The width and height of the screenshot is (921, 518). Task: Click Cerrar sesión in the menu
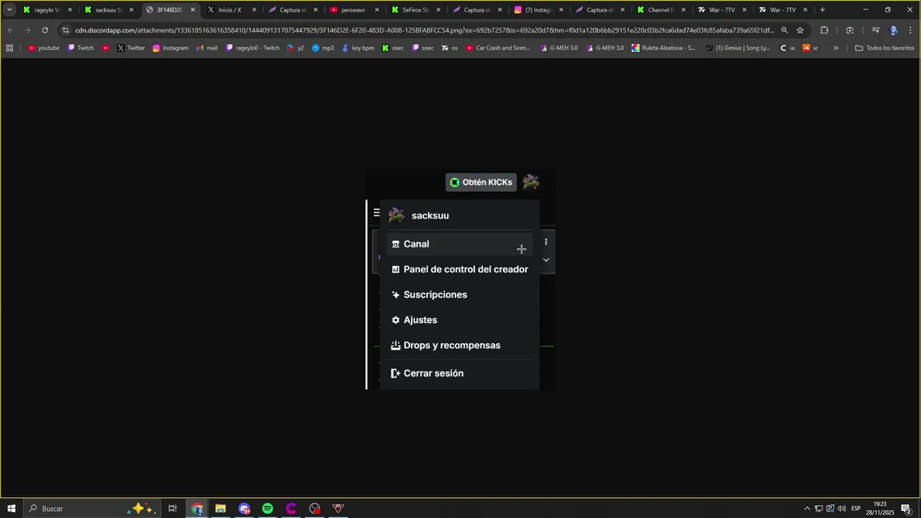click(459, 373)
